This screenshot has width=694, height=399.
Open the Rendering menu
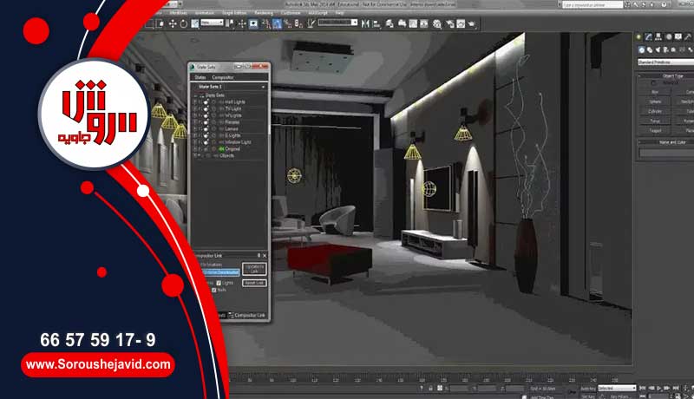[265, 12]
